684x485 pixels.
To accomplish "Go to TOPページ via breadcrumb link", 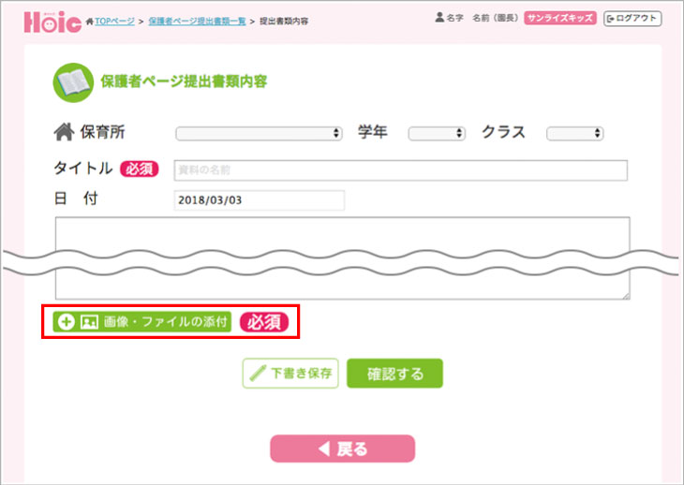I will [x=113, y=20].
